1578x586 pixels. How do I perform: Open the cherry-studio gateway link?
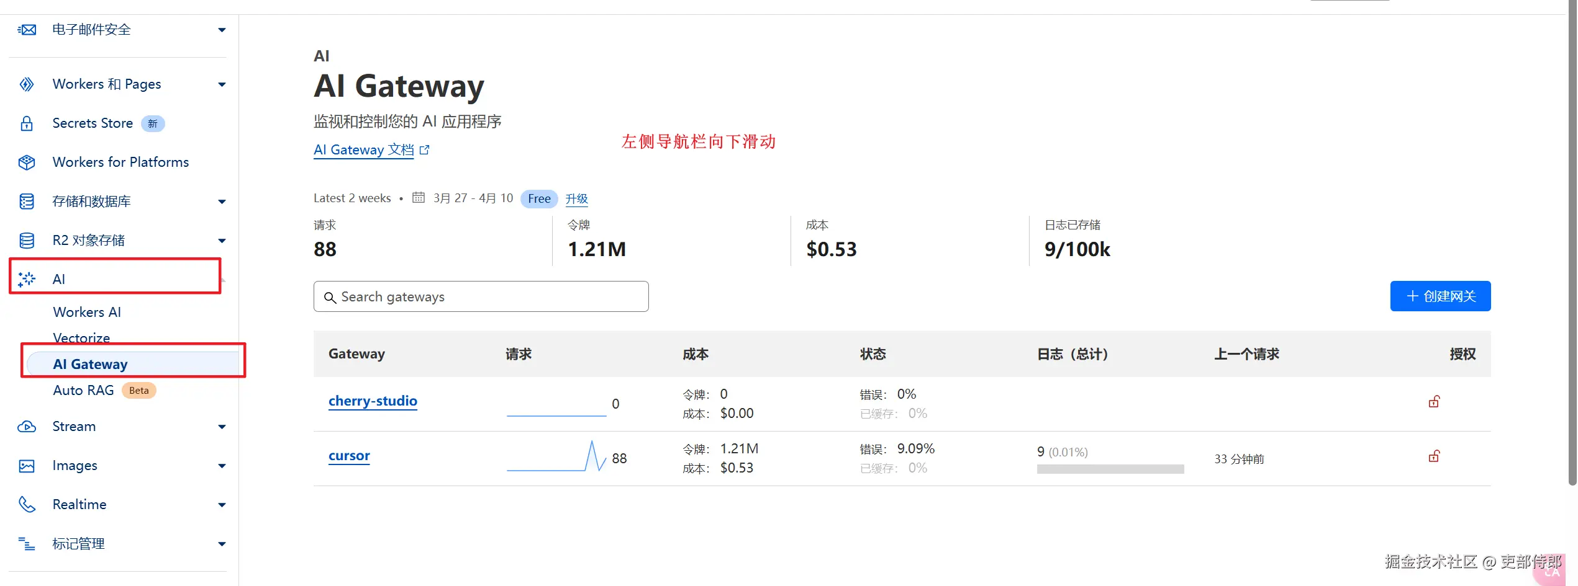tap(373, 401)
